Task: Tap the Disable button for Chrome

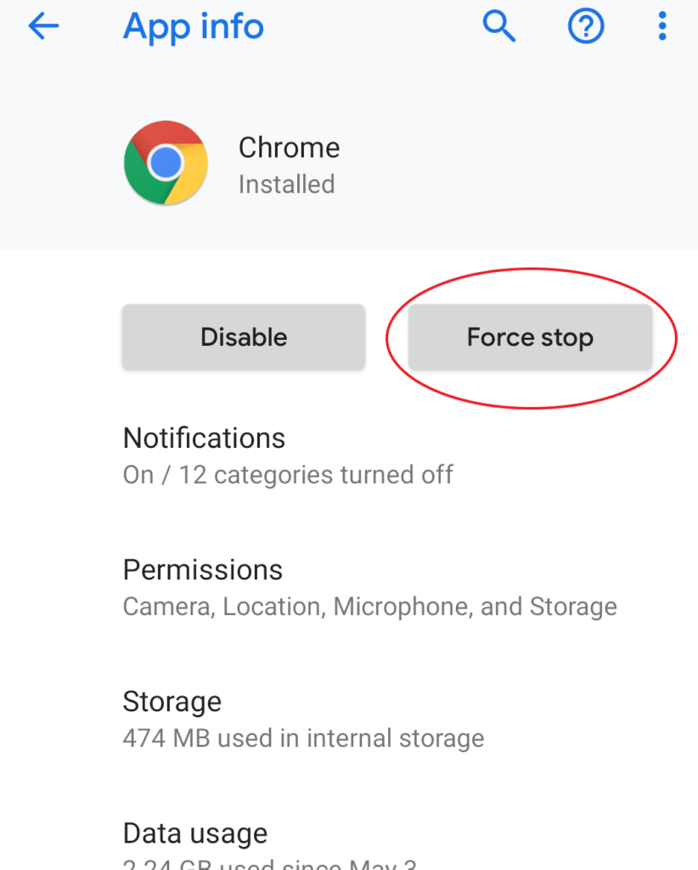Action: pyautogui.click(x=243, y=336)
